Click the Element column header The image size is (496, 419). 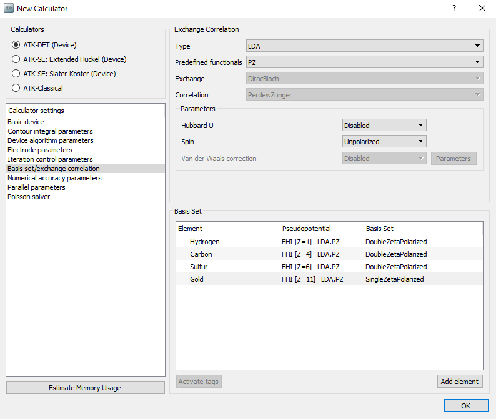click(229, 229)
